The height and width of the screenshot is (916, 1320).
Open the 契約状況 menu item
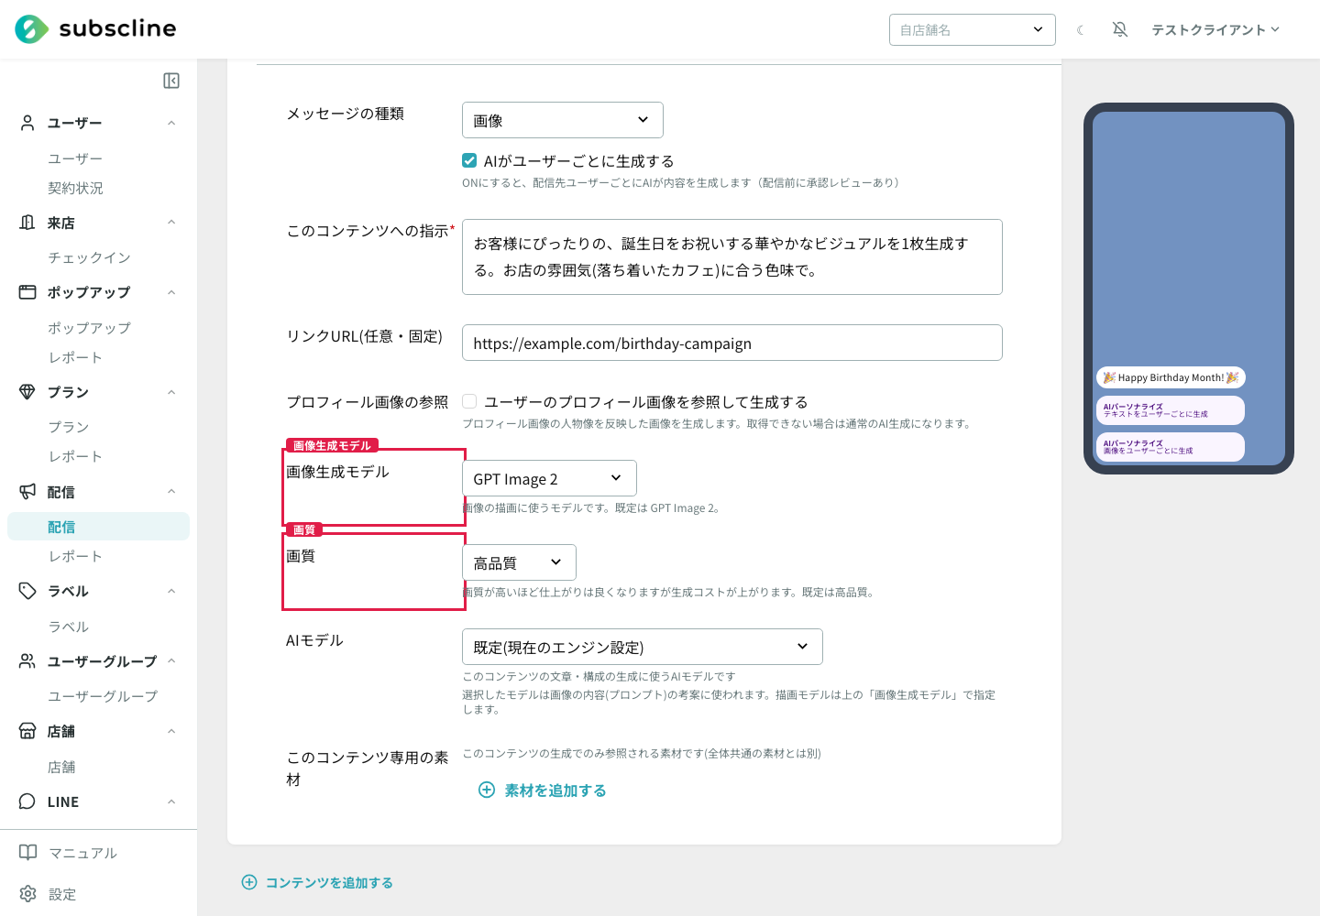(x=75, y=188)
